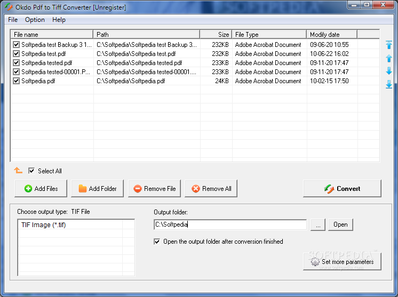Select path C:\Softpedia\Softpedia.pdf cell

(x=131, y=81)
